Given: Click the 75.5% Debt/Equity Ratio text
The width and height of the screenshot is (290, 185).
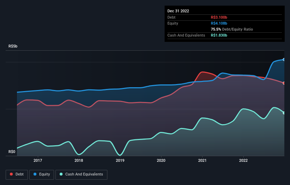Looking at the screenshot, I should 232,29.
